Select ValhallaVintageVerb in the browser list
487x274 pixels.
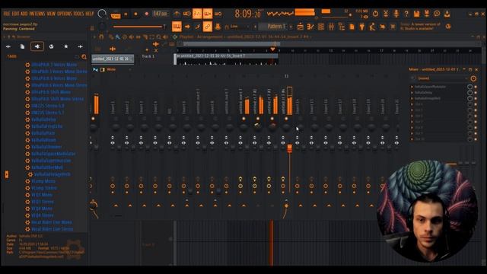(53, 174)
